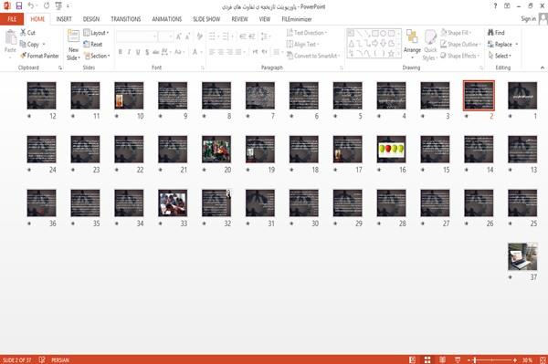This screenshot has width=548, height=364.
Task: Click the PERSIAN language indicator
Action: (60, 359)
